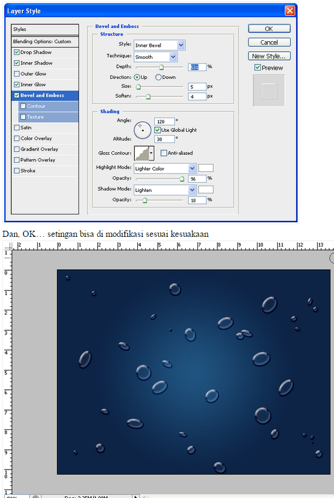
Task: Select the Pattern Overlay row
Action: coord(45,160)
